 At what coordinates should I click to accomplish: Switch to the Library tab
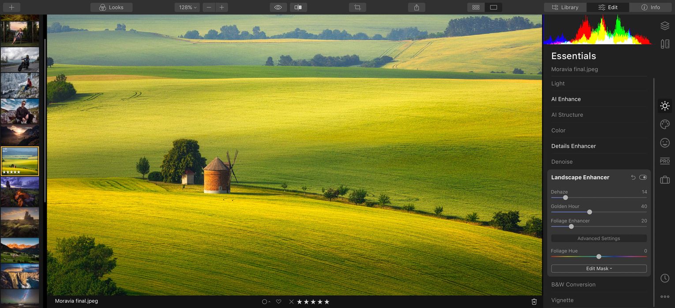565,7
